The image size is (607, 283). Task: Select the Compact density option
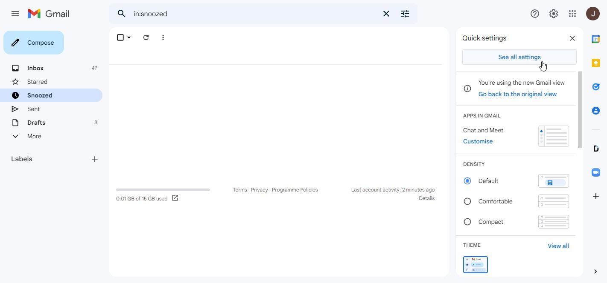point(467,222)
